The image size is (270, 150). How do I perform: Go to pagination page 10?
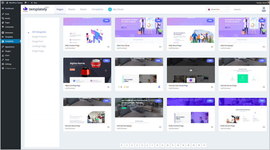[x=167, y=145]
